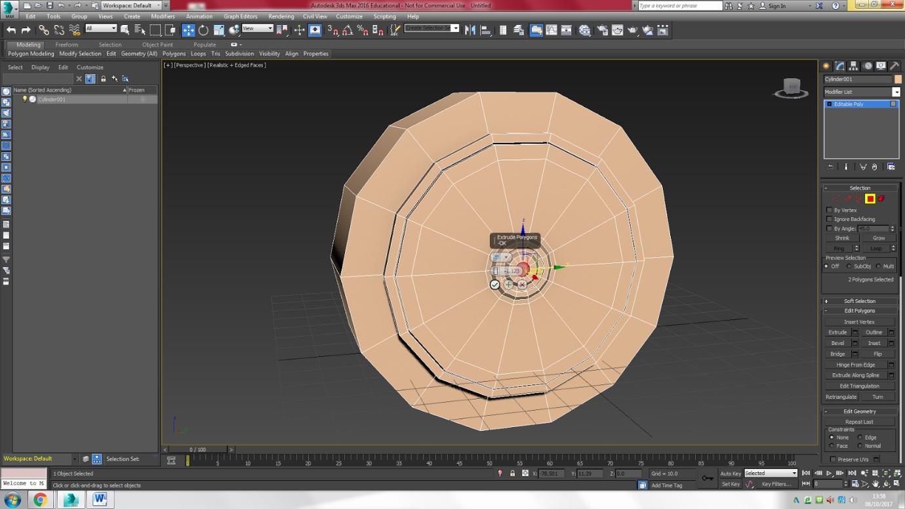Open the Modifiers menu
This screenshot has height=509, width=905.
(x=163, y=16)
